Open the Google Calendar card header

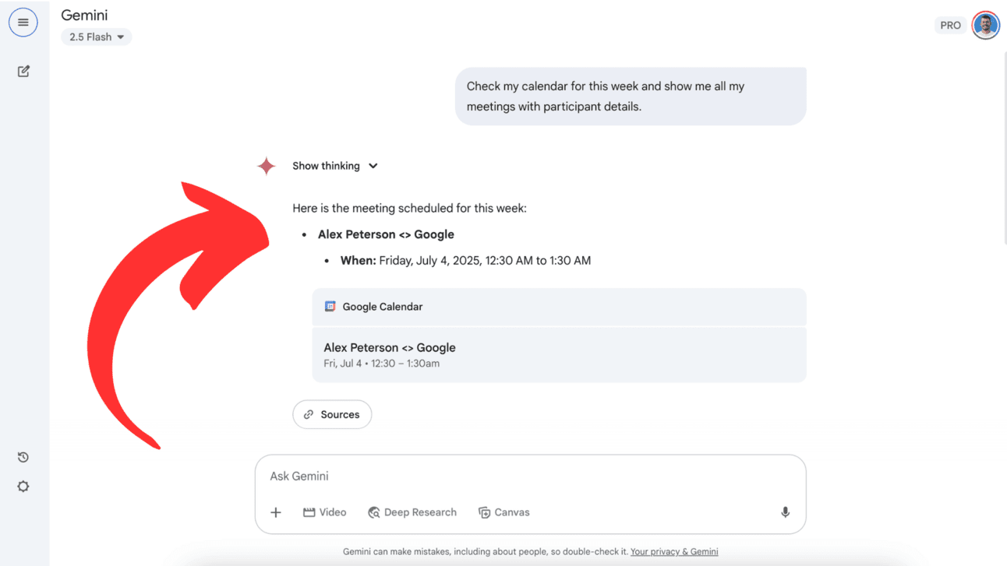(559, 307)
